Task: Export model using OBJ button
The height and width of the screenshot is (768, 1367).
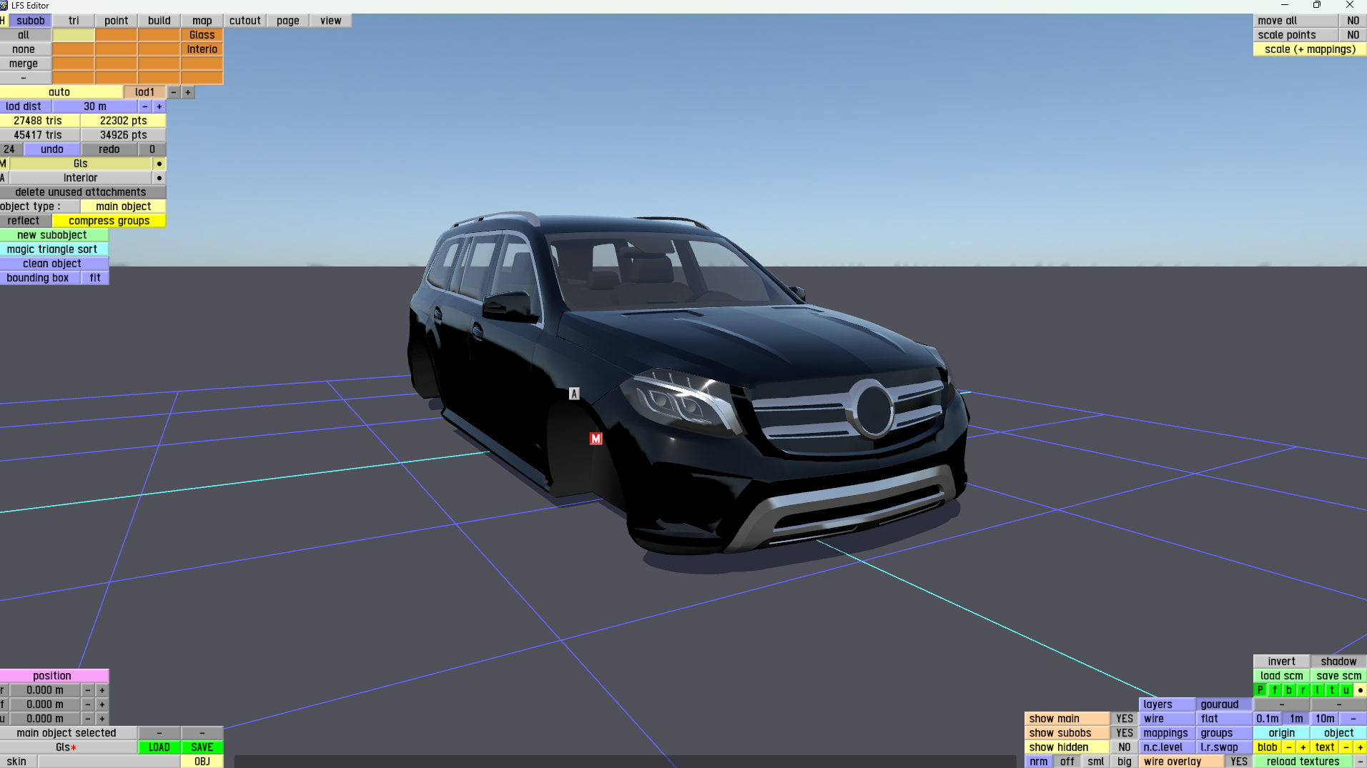Action: [x=202, y=762]
